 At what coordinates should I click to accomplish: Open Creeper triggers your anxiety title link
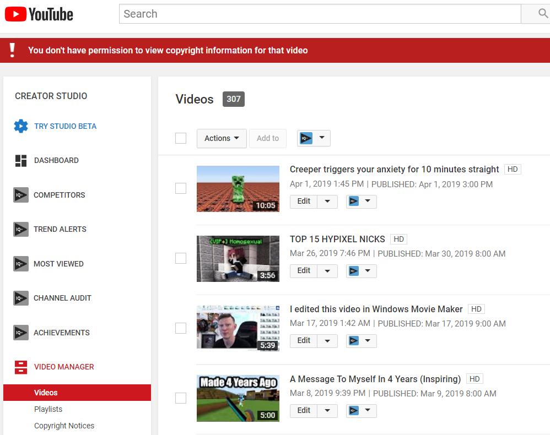394,169
